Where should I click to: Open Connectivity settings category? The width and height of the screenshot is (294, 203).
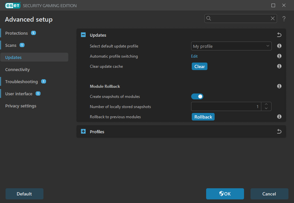tap(17, 69)
